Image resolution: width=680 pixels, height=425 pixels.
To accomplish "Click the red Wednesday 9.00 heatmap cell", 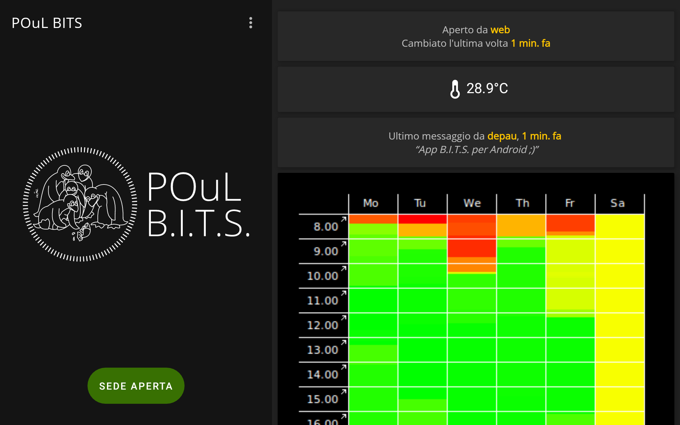I will coord(471,248).
